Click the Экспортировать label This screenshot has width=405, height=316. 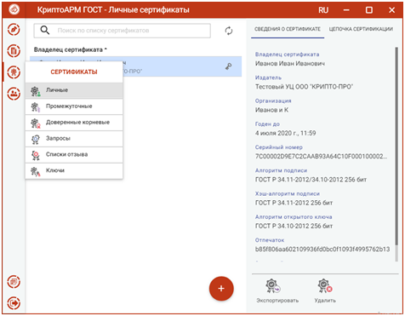tap(277, 301)
